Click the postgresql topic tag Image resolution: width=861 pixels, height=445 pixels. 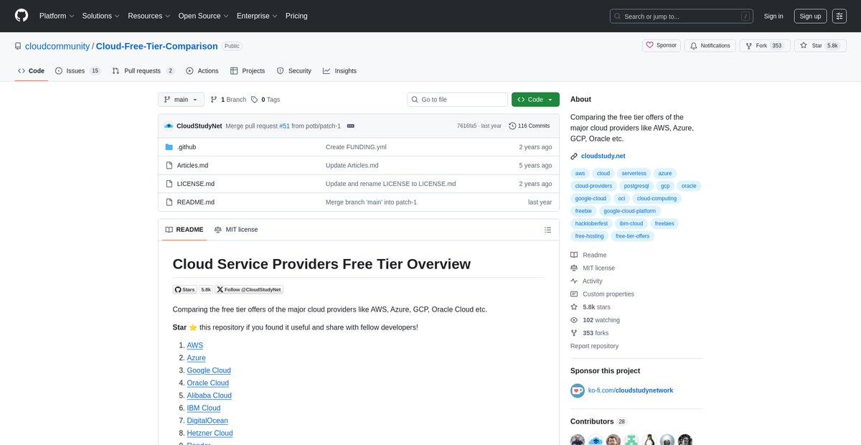click(636, 186)
